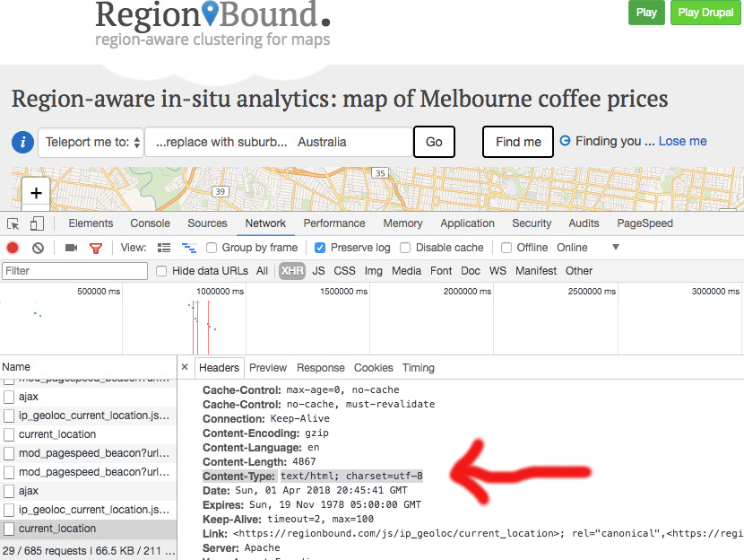The image size is (744, 560).
Task: Open the Online throttling dropdown
Action: pyautogui.click(x=588, y=248)
